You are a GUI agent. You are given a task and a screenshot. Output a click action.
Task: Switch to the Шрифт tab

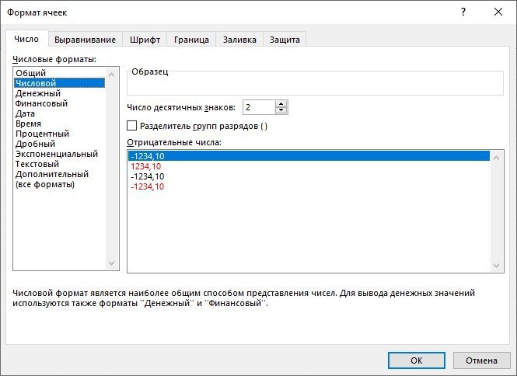(145, 40)
